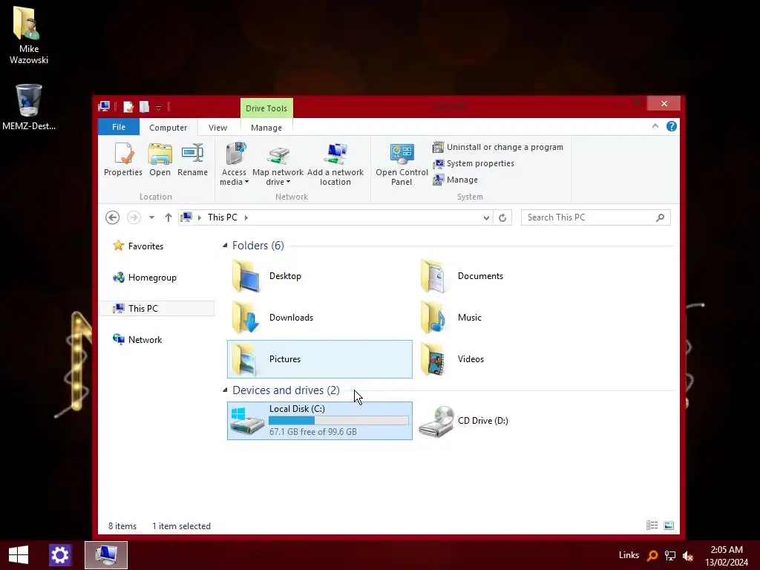This screenshot has height=570, width=760.
Task: Open the View ribbon tab
Action: coord(217,128)
